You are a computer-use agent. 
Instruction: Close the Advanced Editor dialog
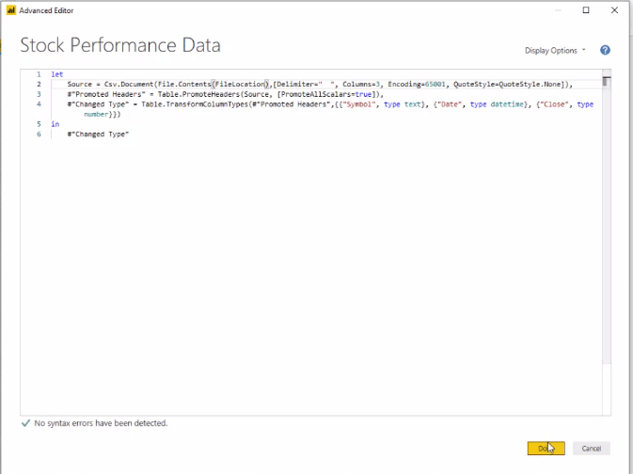(614, 10)
